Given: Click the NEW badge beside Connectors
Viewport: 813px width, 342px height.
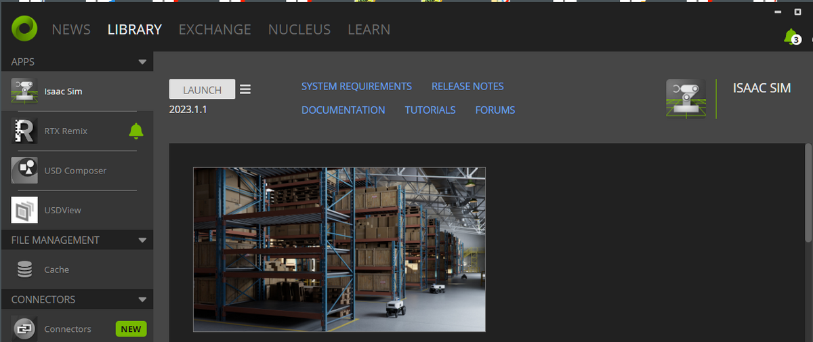Looking at the screenshot, I should click(x=131, y=329).
